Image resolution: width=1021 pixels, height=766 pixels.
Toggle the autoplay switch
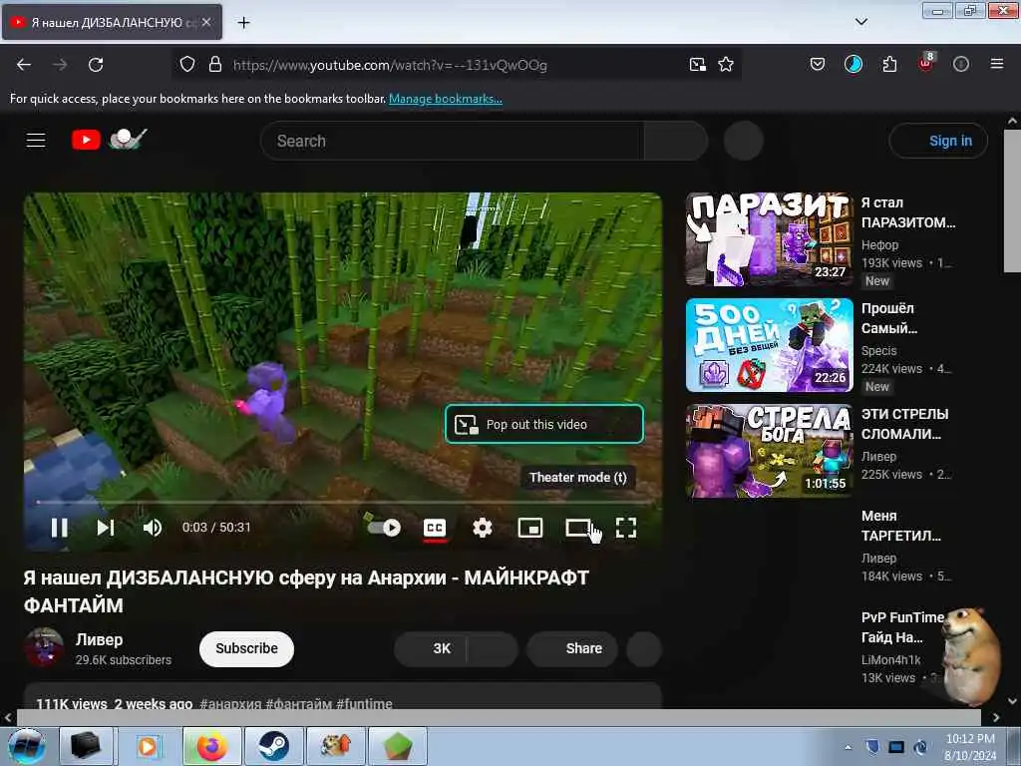[x=384, y=528]
